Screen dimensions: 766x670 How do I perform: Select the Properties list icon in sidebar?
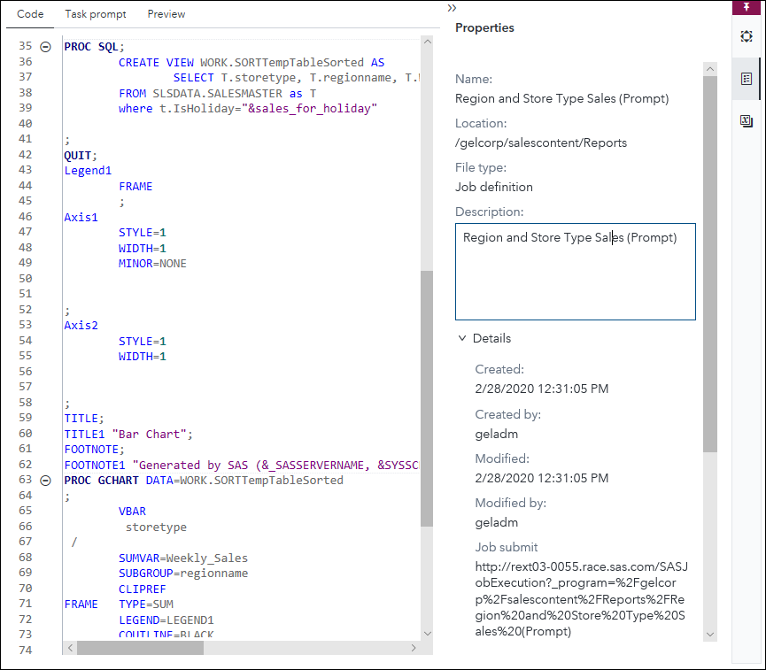(746, 79)
